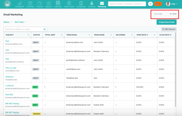Open the Lou user profile menu
Screen dimensions: 182x116
point(172,4)
